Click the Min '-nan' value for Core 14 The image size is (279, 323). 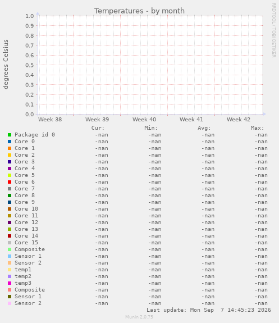155,236
